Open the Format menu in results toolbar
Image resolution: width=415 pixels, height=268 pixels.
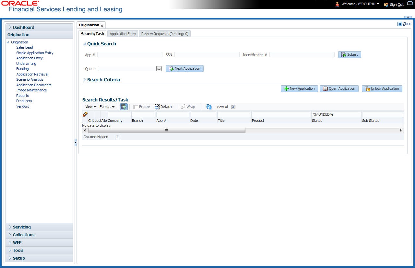[107, 107]
